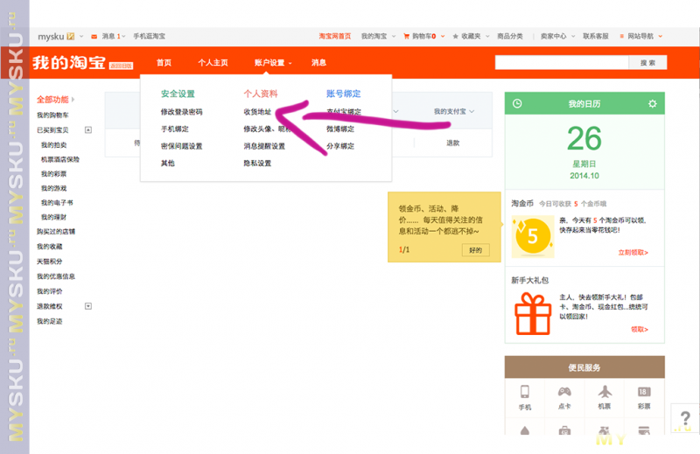Open 我的评价 in sidebar
Viewport: 700px width, 454px height.
click(50, 291)
